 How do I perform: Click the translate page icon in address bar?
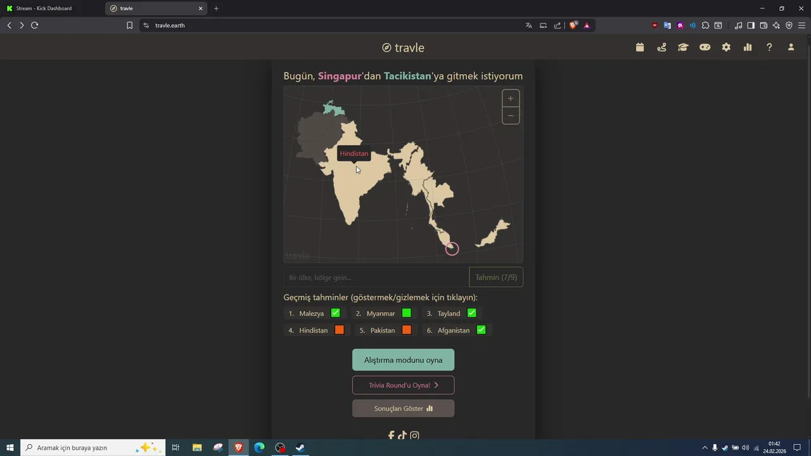coord(529,25)
